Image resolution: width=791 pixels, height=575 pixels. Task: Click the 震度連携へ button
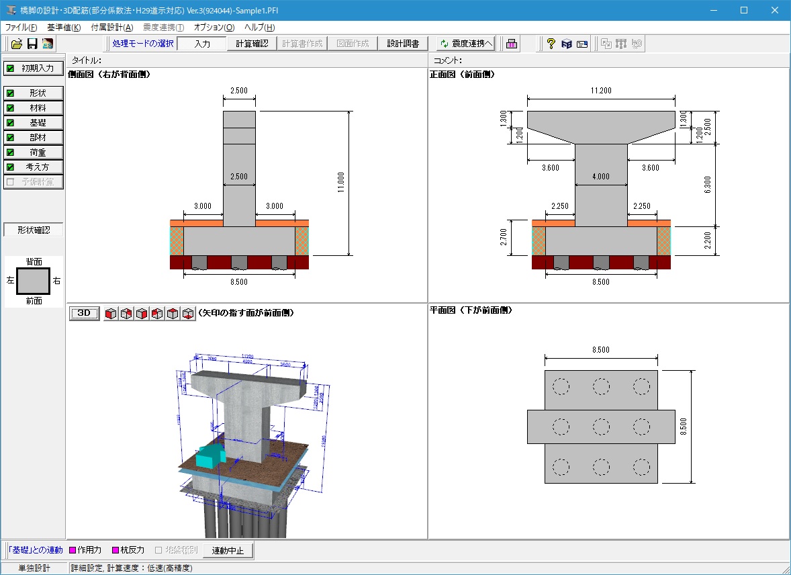click(x=465, y=44)
